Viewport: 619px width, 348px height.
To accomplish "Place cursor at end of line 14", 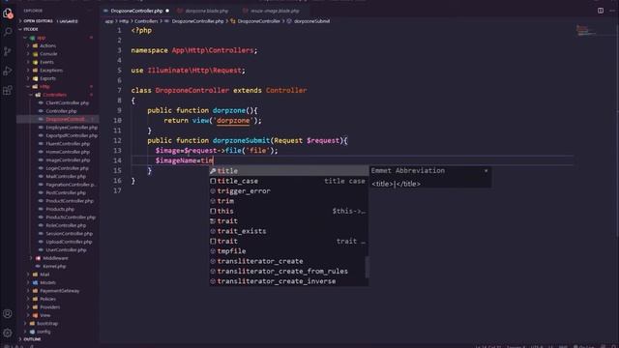I will coord(214,160).
